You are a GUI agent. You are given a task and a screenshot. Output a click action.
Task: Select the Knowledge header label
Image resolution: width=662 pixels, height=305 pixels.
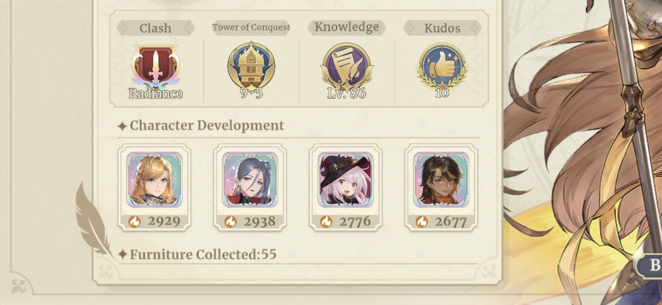click(346, 27)
